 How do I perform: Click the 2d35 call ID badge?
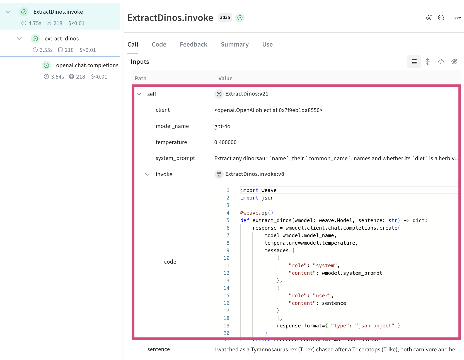pyautogui.click(x=225, y=18)
